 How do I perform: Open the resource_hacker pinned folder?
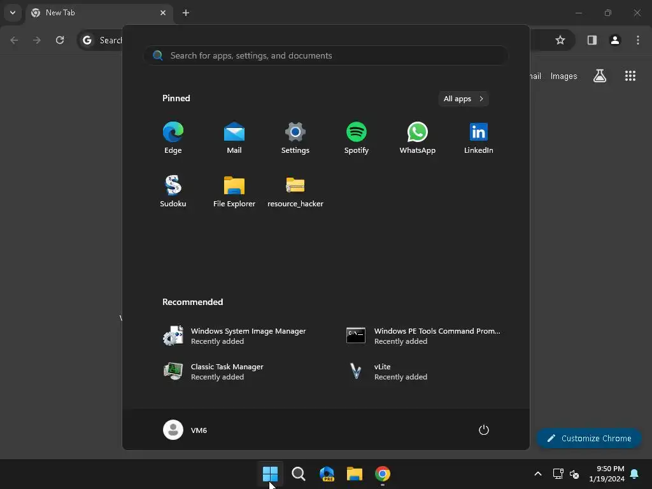point(295,191)
